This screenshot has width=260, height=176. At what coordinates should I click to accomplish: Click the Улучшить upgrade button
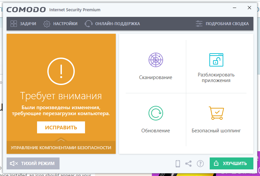[232, 163]
